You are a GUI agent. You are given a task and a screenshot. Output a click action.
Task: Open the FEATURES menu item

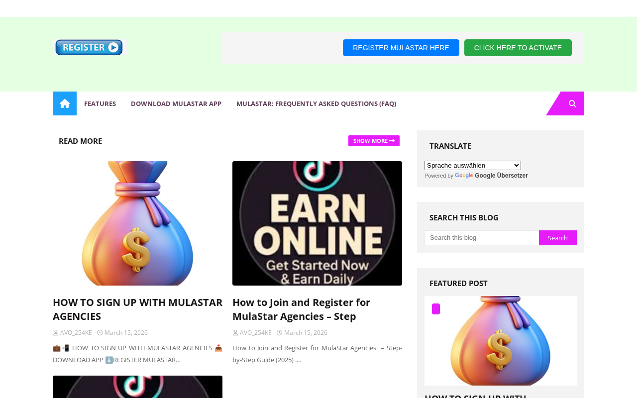100,103
